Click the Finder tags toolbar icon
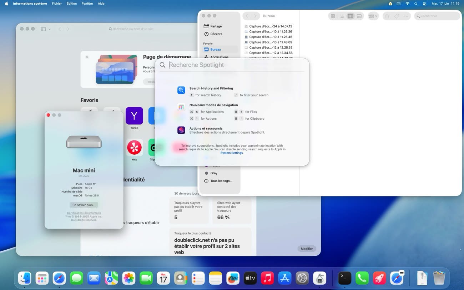464x290 pixels. point(397,16)
